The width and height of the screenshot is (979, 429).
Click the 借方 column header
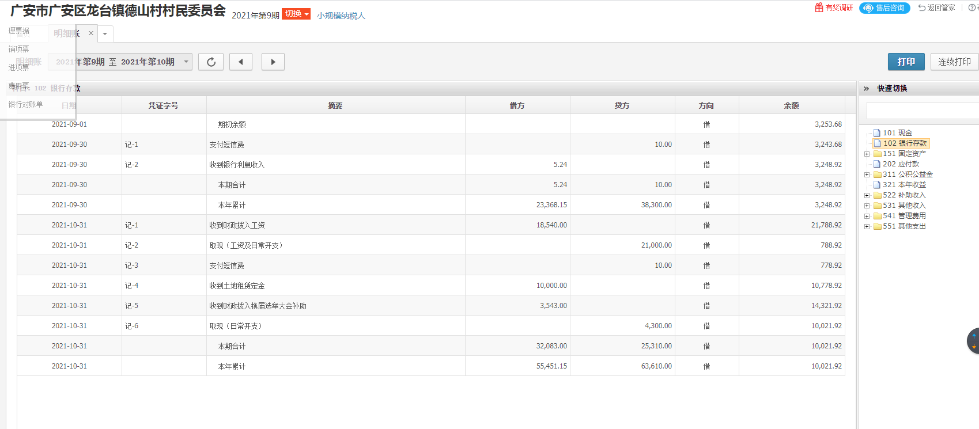pyautogui.click(x=517, y=105)
